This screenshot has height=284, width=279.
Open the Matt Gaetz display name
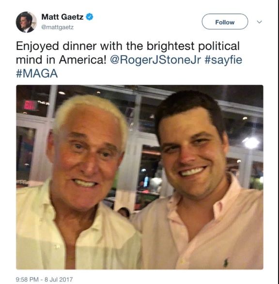tap(62, 17)
